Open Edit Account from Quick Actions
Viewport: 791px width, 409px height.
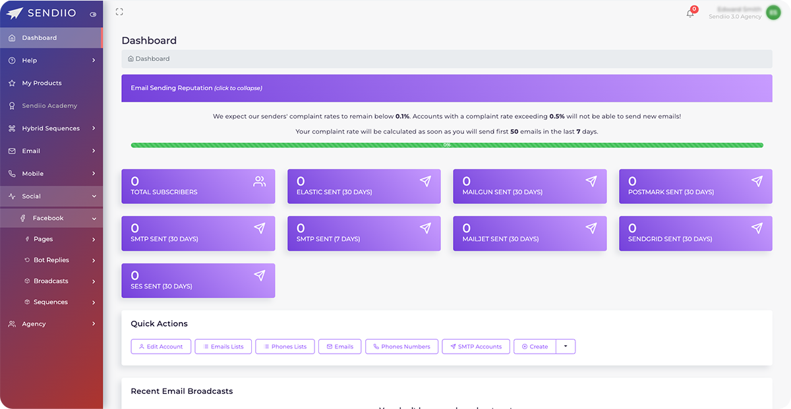pyautogui.click(x=161, y=346)
